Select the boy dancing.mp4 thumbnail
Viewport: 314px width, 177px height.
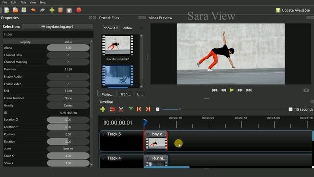click(x=118, y=45)
